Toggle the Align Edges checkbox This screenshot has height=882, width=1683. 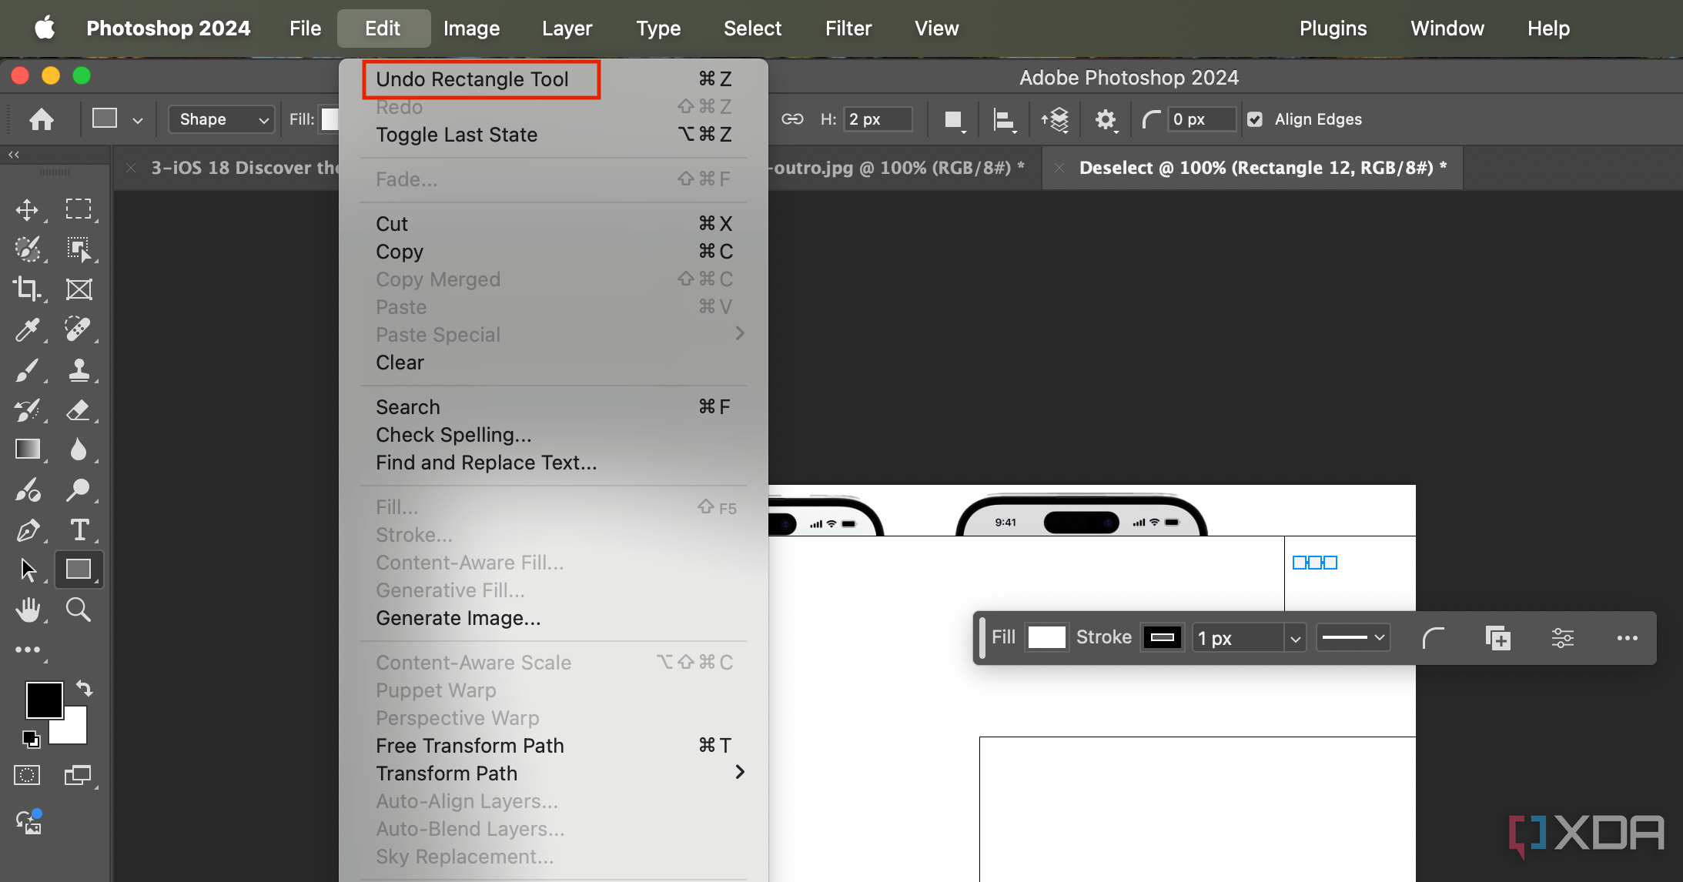[1255, 119]
